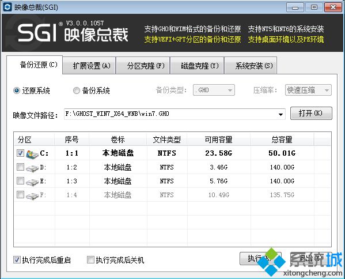Toggle 执行完成后重启 checkbox
This screenshot has width=345, height=279.
coord(17,260)
